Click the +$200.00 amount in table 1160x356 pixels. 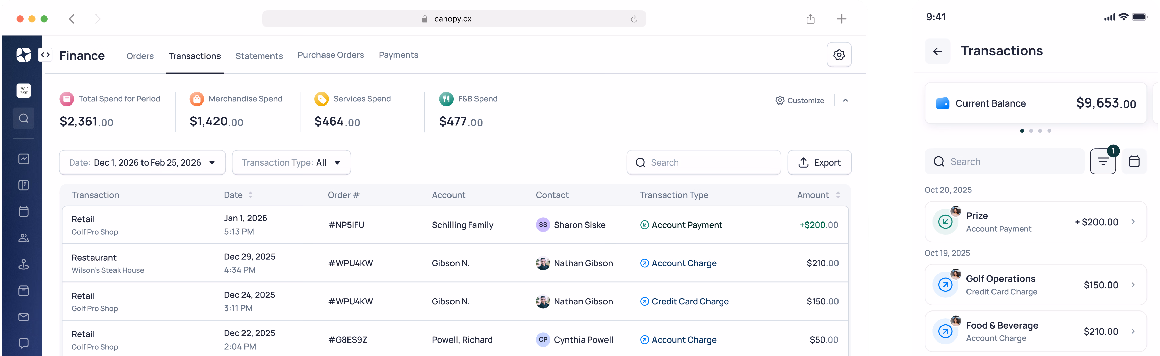coord(819,225)
